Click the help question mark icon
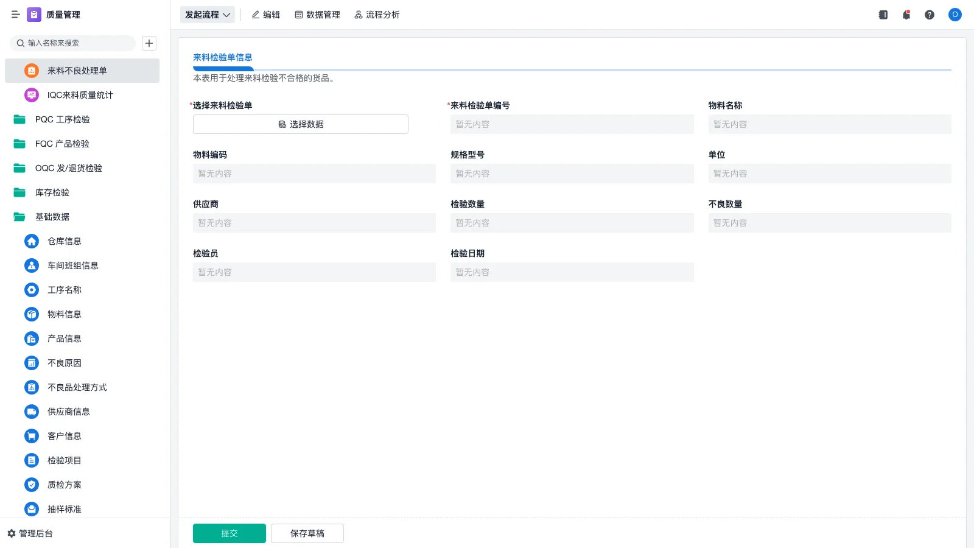Screen dimensions: 974x548 [930, 15]
